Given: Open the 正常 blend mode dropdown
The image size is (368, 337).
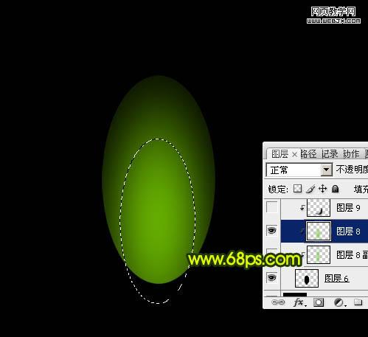Looking at the screenshot, I should (x=299, y=170).
